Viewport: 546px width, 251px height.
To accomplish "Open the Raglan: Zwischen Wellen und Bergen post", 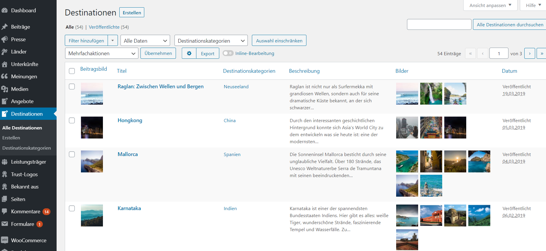I will pos(161,86).
